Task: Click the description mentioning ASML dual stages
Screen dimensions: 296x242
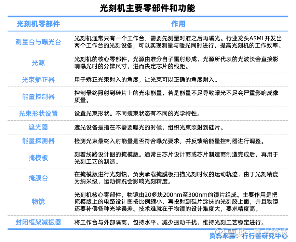Action: point(178,42)
